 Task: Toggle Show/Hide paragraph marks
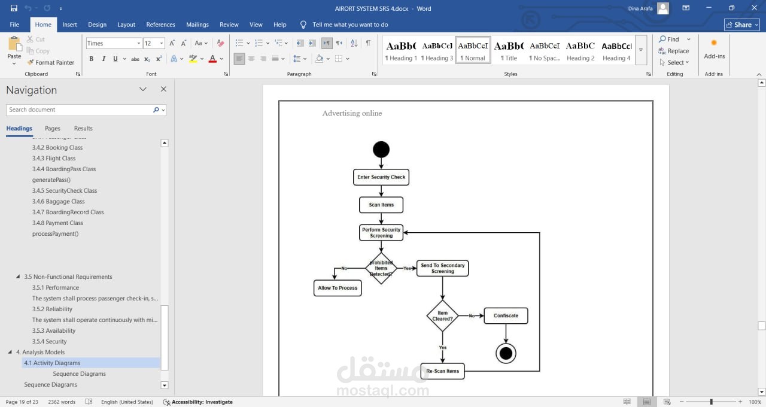368,43
